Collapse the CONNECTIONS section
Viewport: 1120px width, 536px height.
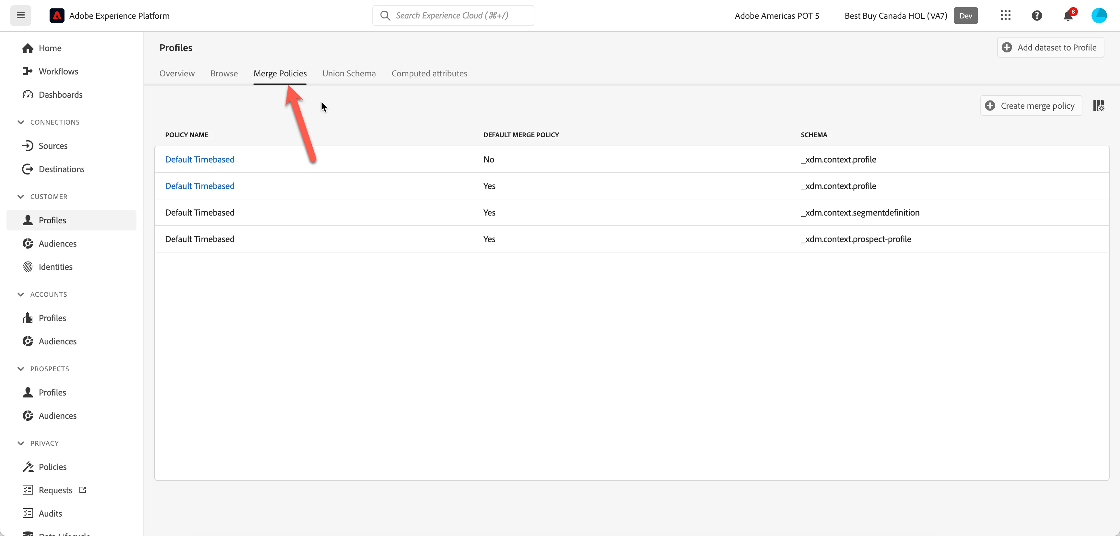coord(48,122)
